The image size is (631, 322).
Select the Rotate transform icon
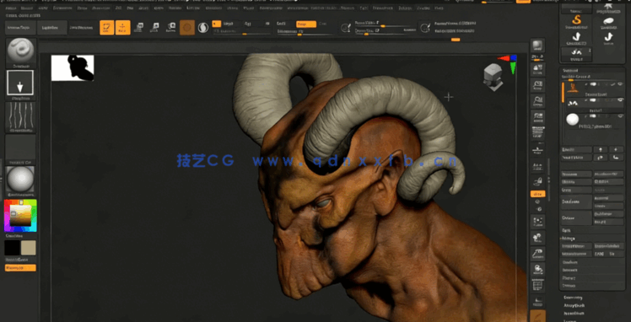(x=170, y=27)
